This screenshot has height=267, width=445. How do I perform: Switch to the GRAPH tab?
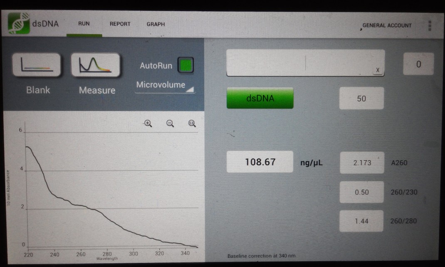coord(156,24)
